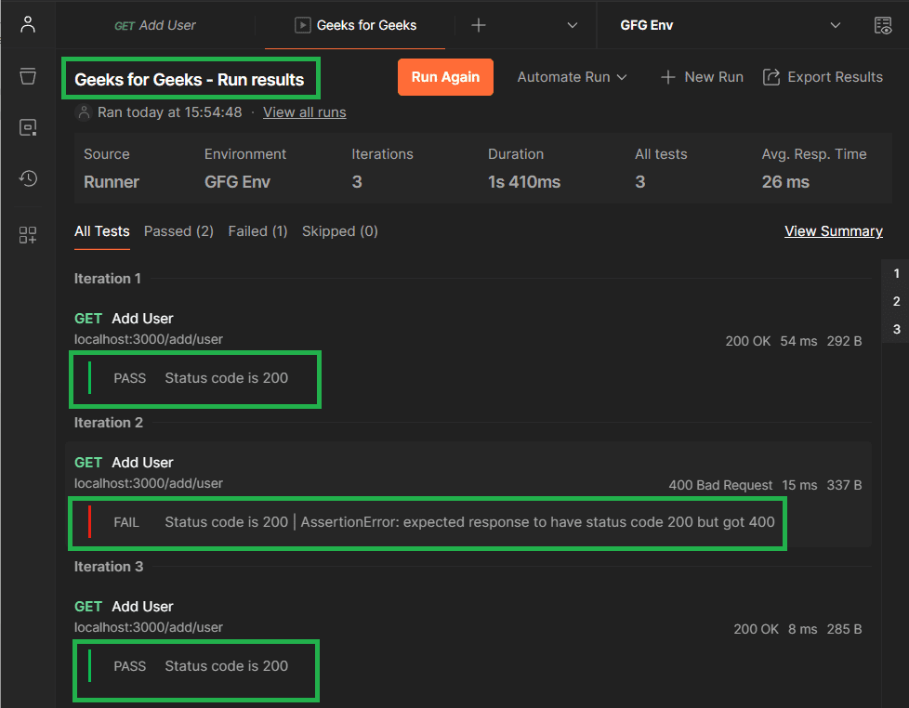Click the Environment value GFG Env

coord(237,182)
